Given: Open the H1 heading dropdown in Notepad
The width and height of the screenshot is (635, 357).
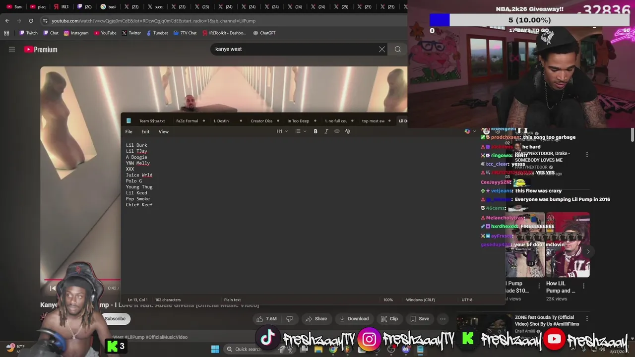Looking at the screenshot, I should (x=282, y=131).
